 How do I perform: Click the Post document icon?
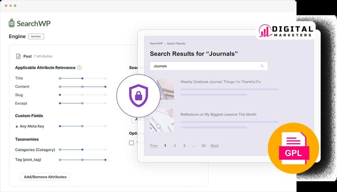pyautogui.click(x=18, y=56)
